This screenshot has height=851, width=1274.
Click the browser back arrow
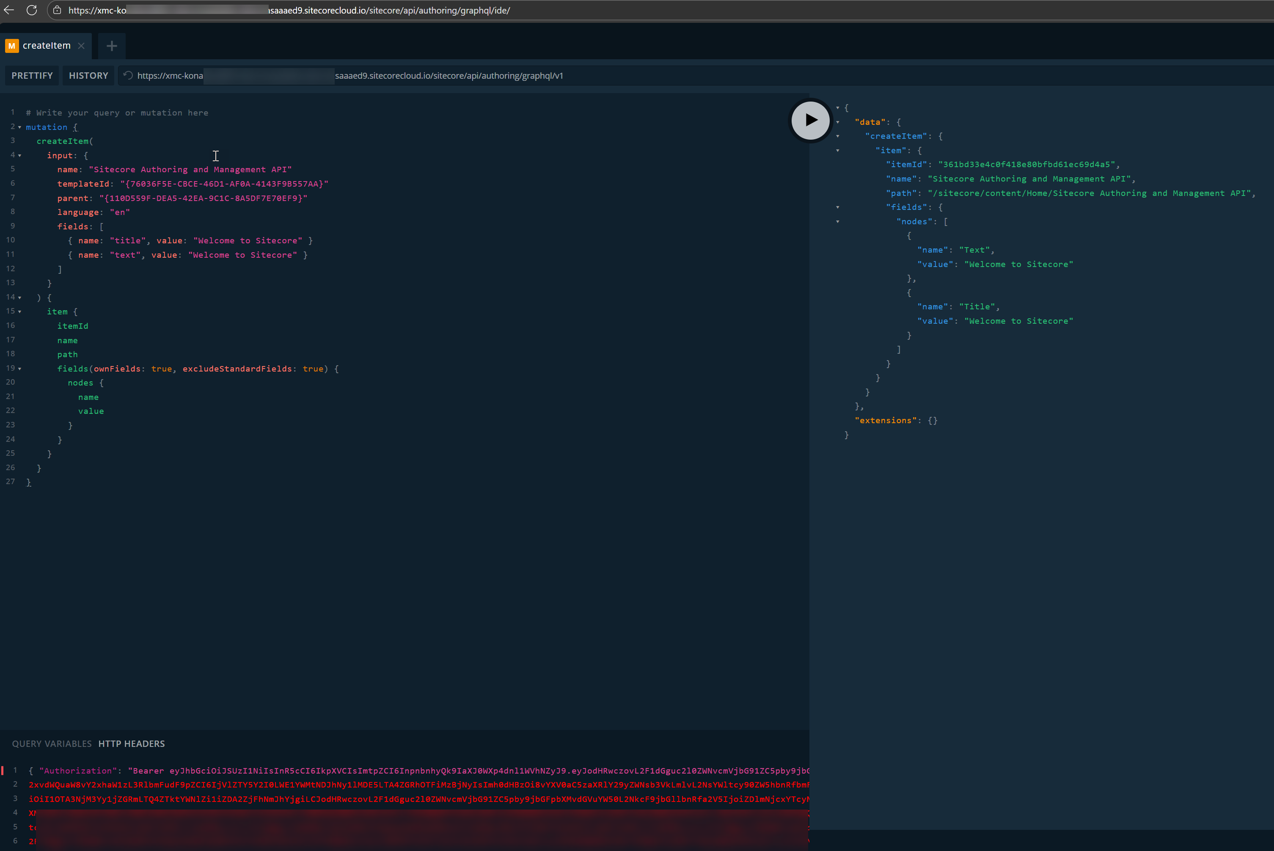[9, 10]
